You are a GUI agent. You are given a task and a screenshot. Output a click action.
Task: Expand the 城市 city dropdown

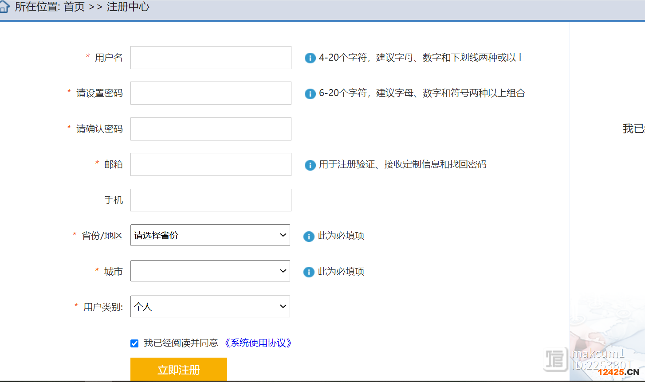210,271
